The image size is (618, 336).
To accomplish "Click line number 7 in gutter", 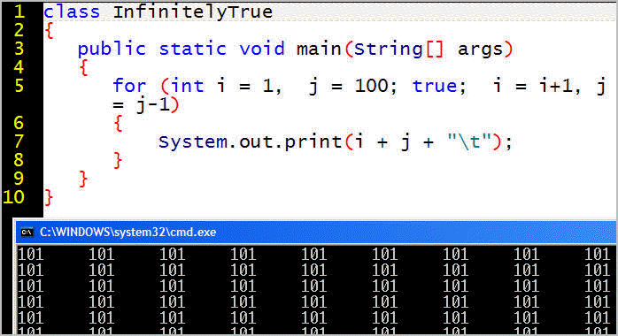I will [x=19, y=141].
